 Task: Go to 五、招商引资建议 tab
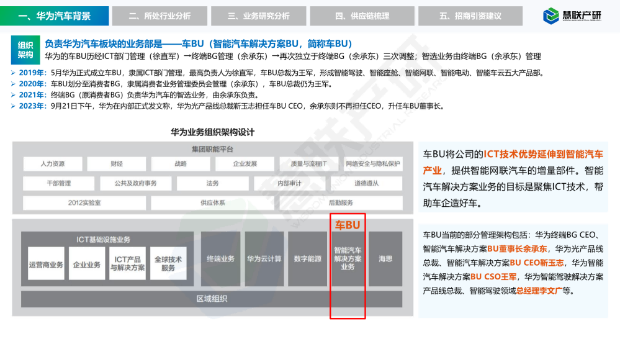tap(470, 16)
